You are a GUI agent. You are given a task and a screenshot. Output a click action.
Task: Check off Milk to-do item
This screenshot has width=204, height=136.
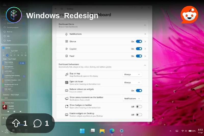(5, 36)
